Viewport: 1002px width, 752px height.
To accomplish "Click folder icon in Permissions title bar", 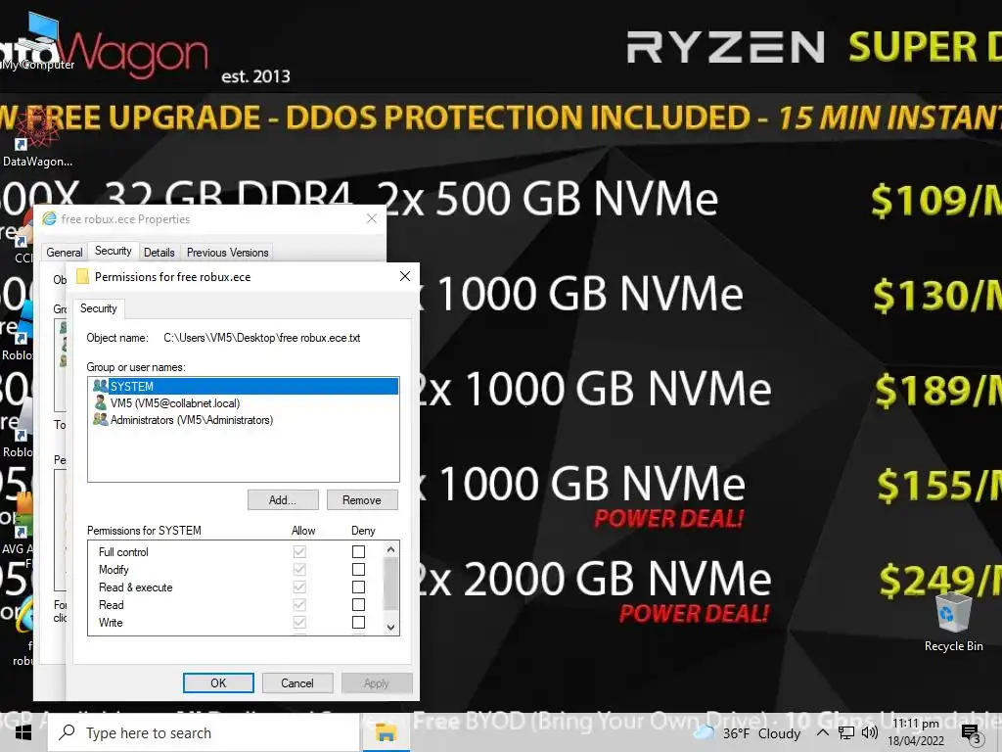I will point(82,276).
